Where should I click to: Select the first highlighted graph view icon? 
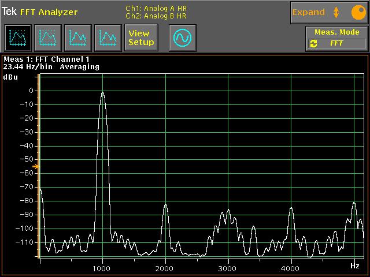tap(17, 38)
